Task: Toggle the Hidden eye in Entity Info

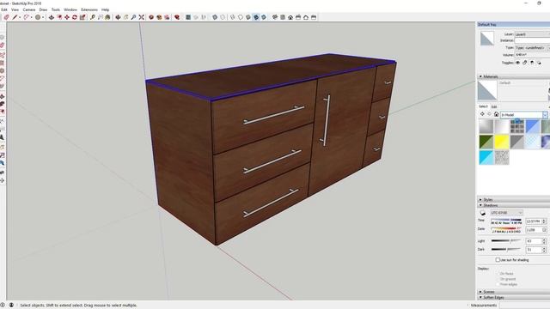Action: pyautogui.click(x=517, y=63)
